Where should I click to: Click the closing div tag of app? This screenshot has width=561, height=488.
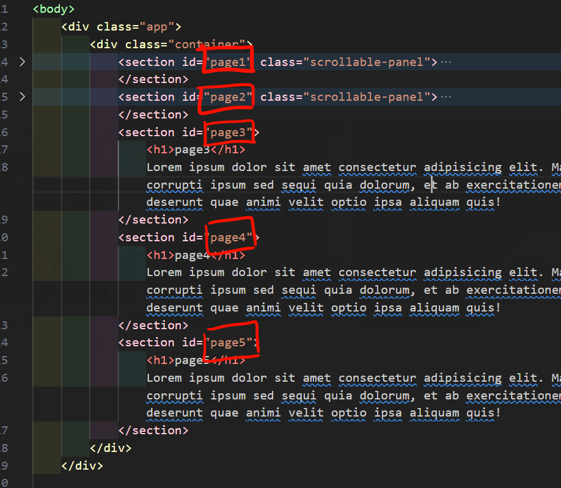[82, 466]
